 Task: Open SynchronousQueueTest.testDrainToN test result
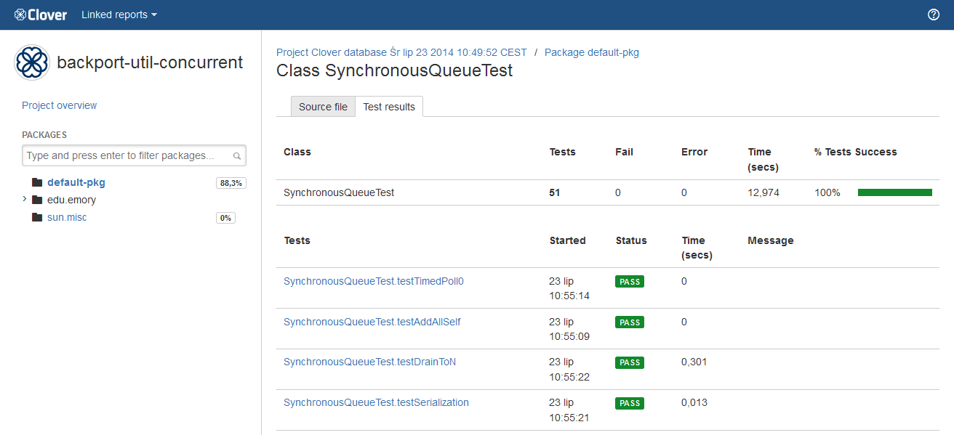[369, 362]
